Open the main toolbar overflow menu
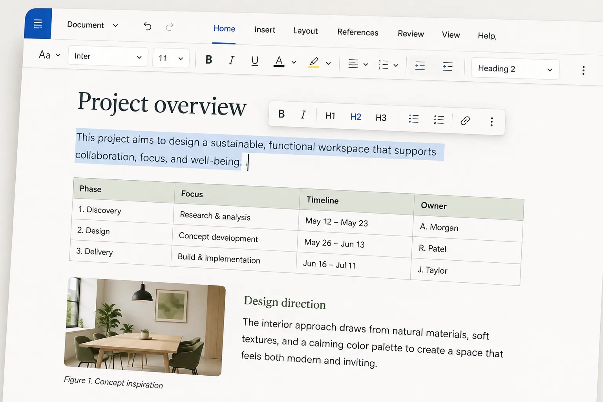 point(583,70)
